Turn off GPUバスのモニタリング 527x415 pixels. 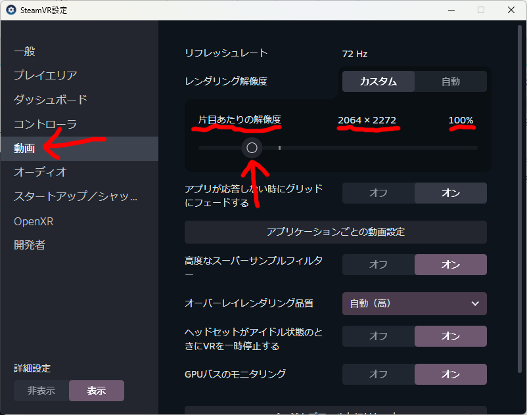point(378,374)
